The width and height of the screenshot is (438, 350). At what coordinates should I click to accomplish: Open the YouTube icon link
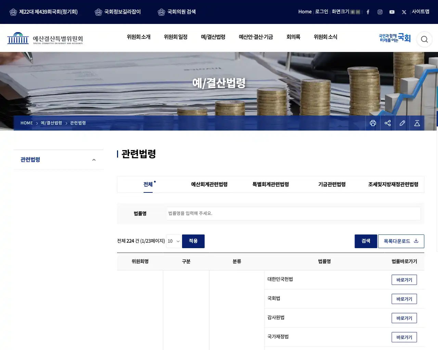click(392, 12)
